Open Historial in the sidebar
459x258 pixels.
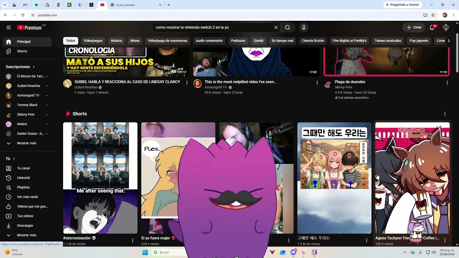[27, 178]
